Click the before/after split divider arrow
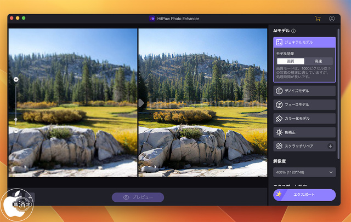Viewport: 351px width, 222px height. (x=141, y=103)
